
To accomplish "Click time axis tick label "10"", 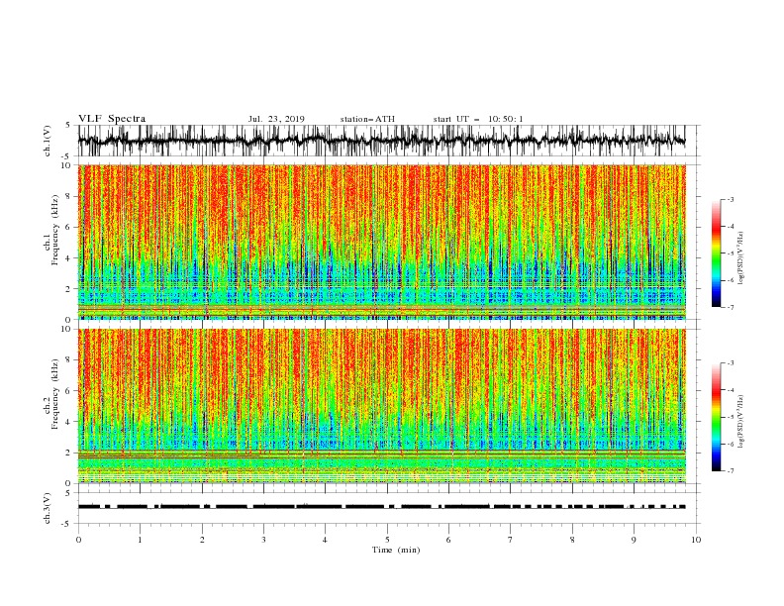I will 696,540.
